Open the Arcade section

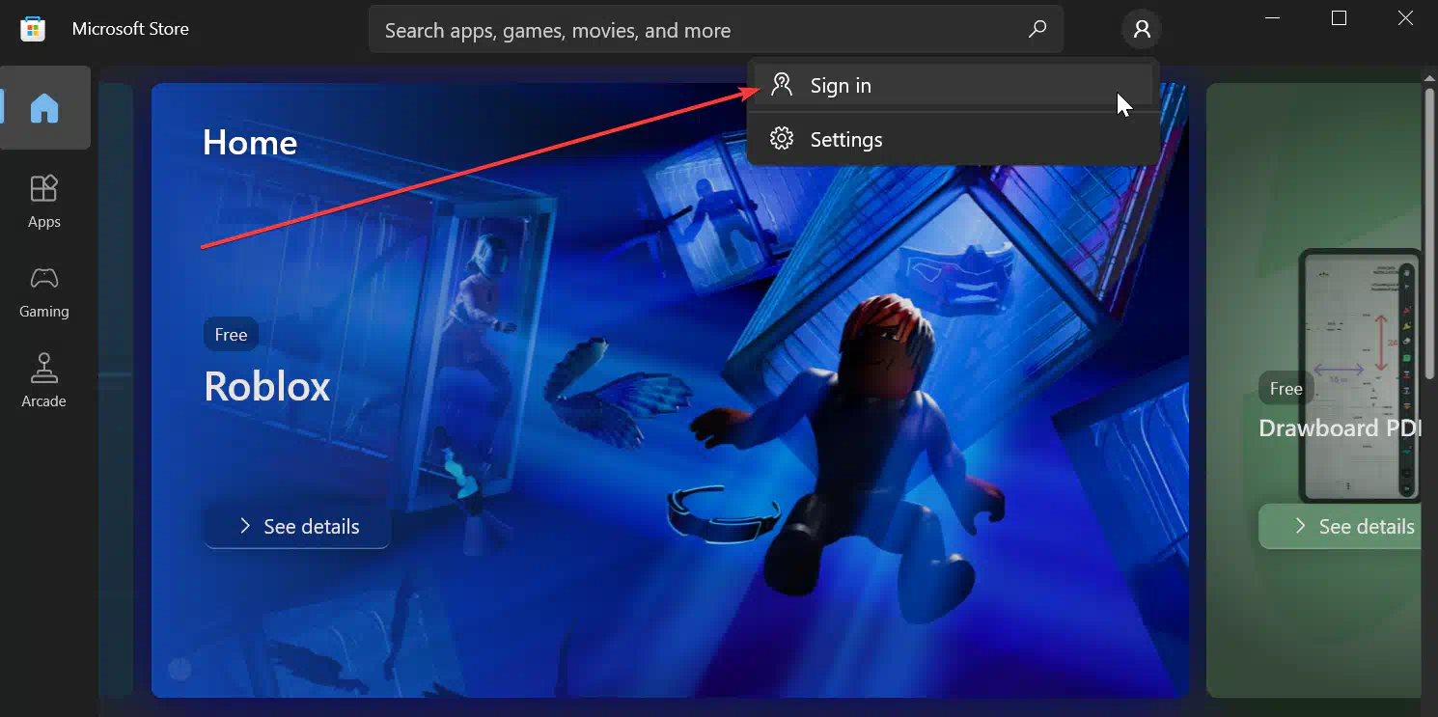pyautogui.click(x=44, y=381)
